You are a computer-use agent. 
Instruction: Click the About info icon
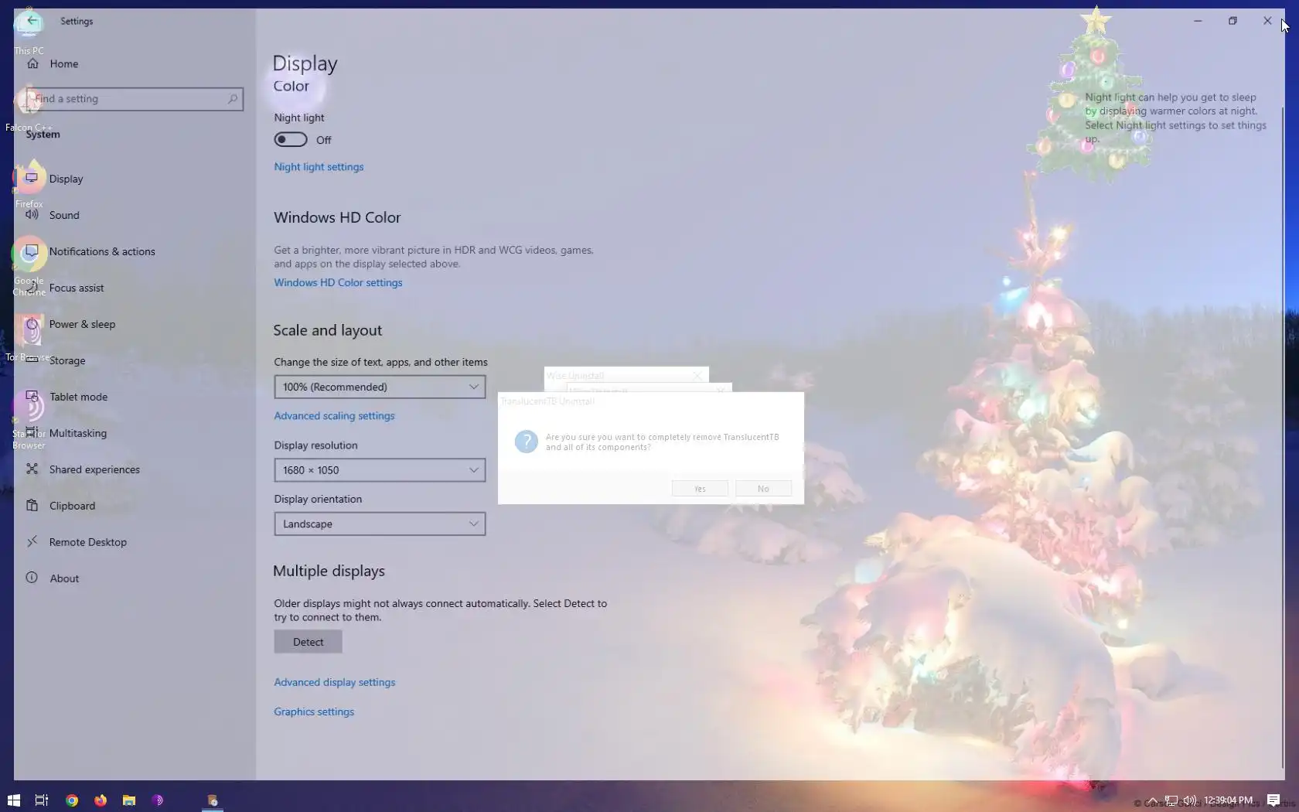[32, 578]
